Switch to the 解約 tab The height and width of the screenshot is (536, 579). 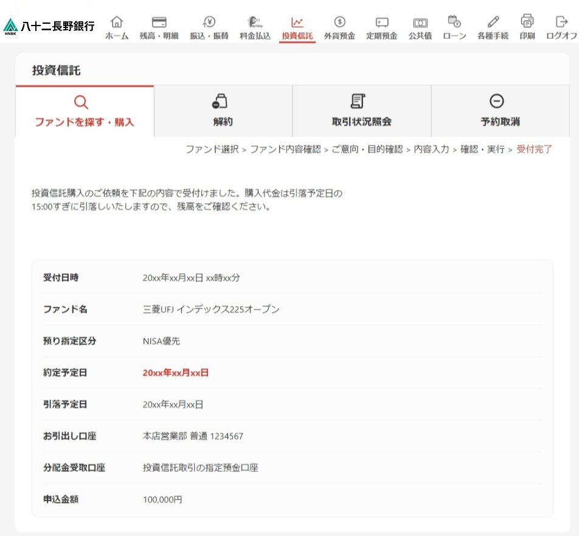click(x=223, y=111)
